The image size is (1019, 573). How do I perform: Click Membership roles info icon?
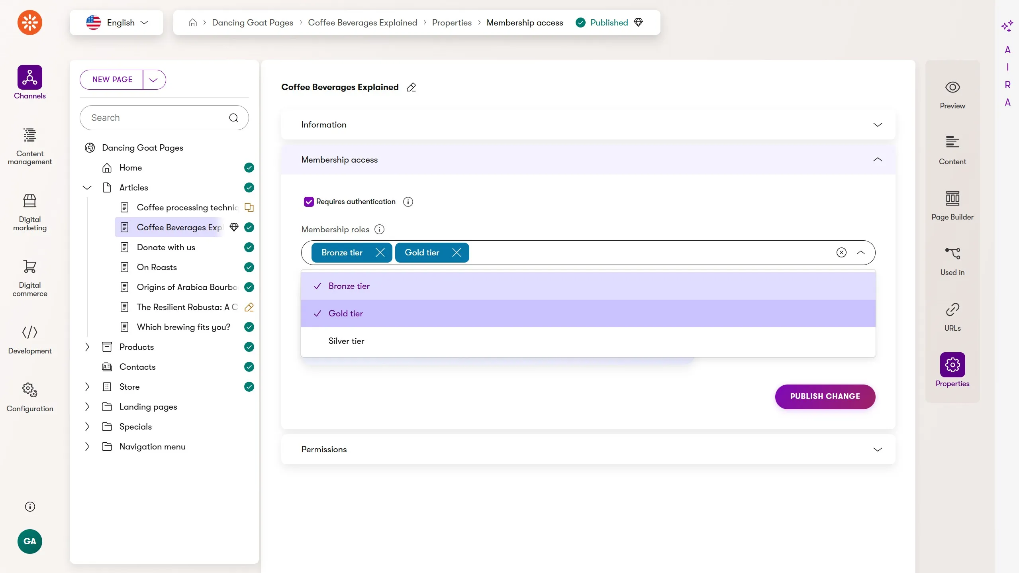tap(379, 230)
